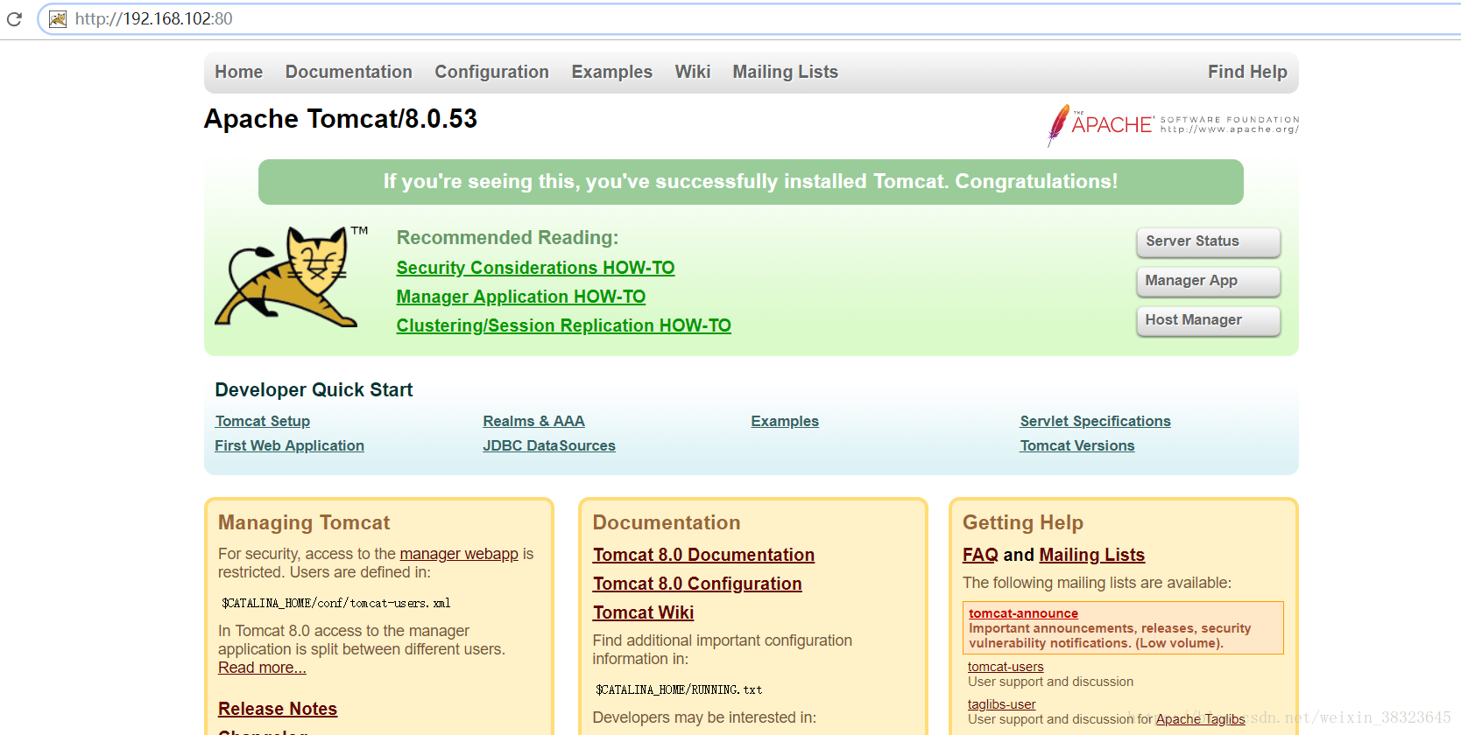
Task: Open the FAQ link under Getting Help
Action: [x=980, y=555]
